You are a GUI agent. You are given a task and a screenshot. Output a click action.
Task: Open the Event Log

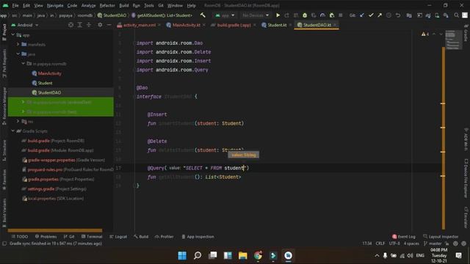[x=404, y=236]
